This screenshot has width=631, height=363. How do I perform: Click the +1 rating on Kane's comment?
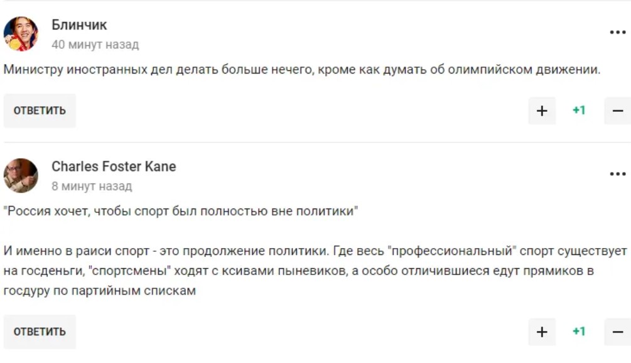[579, 332]
